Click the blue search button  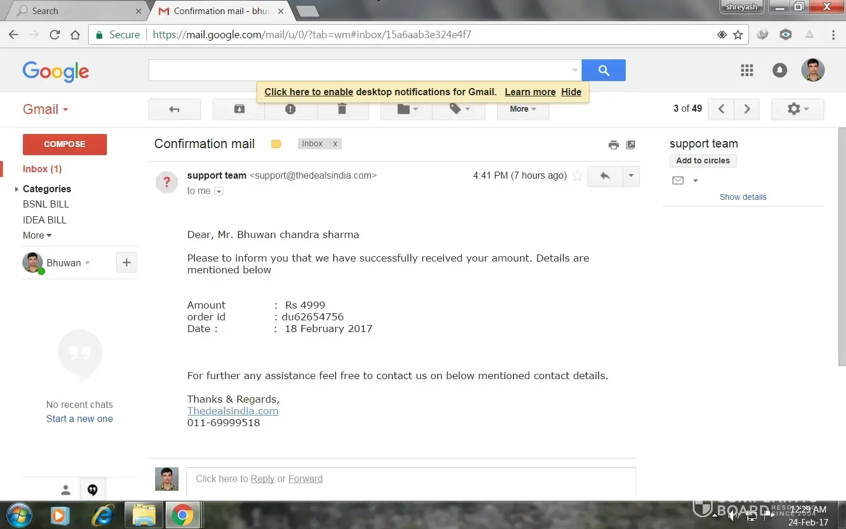point(603,71)
